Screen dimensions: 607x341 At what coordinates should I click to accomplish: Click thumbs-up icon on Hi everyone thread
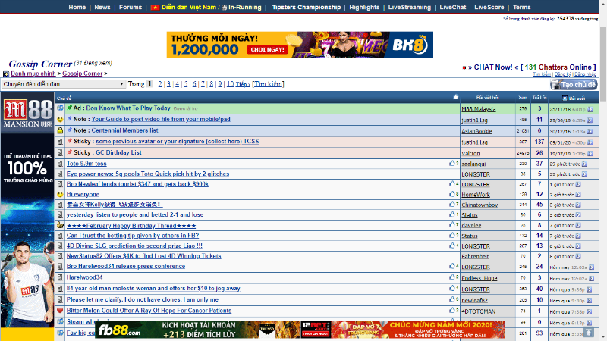(451, 194)
